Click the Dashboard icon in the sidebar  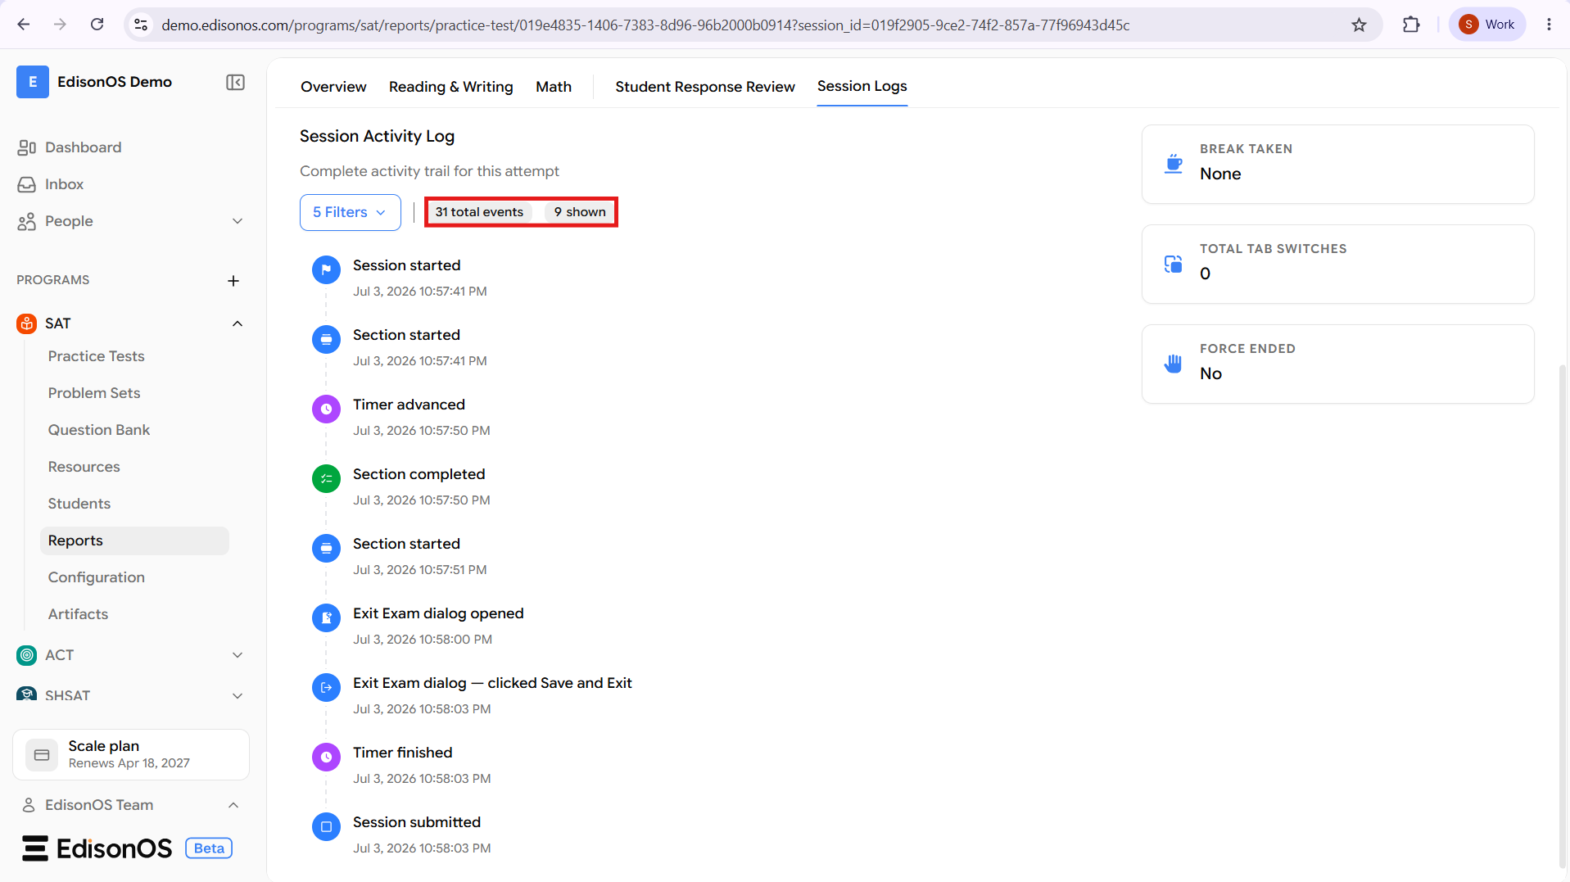tap(27, 147)
